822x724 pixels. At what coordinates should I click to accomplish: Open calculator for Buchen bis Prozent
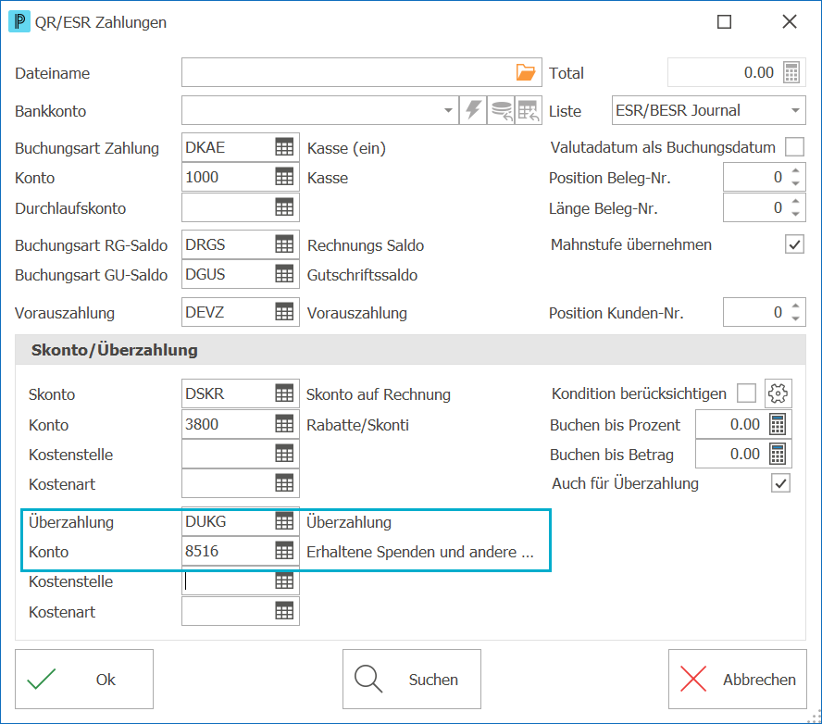[x=778, y=424]
